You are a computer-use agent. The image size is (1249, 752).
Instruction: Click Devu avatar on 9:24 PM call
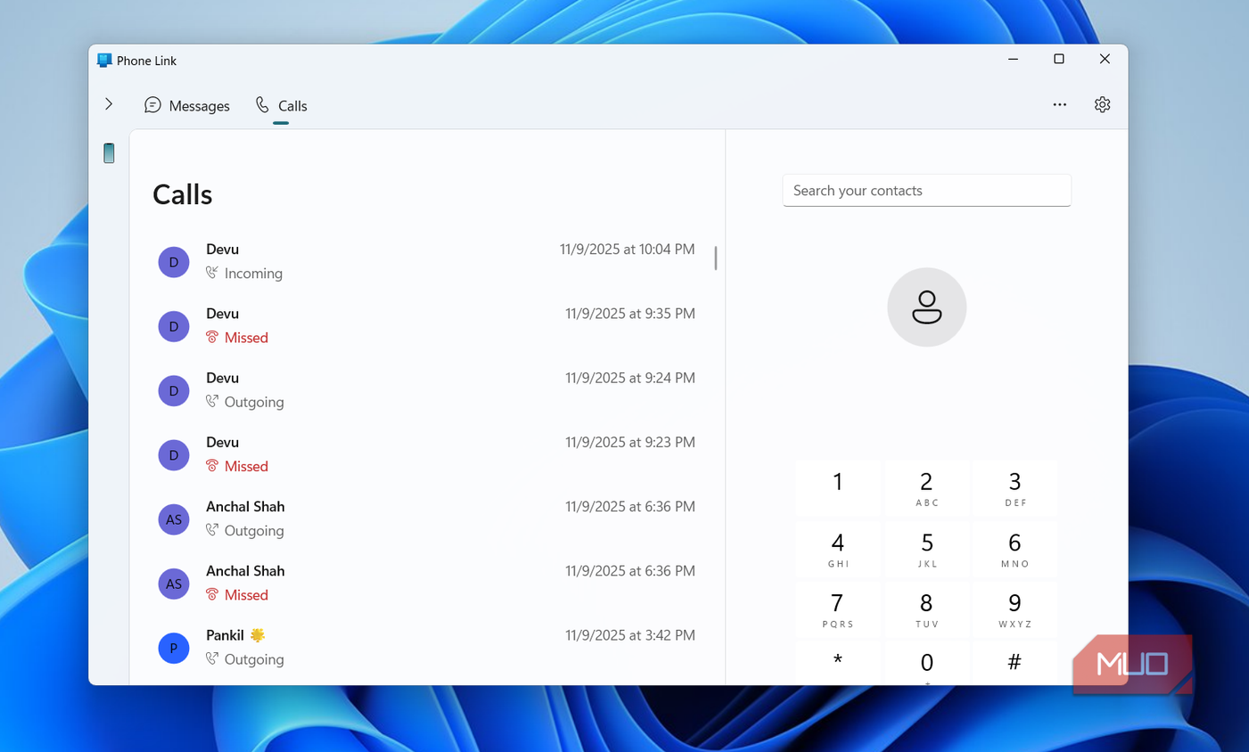point(174,390)
